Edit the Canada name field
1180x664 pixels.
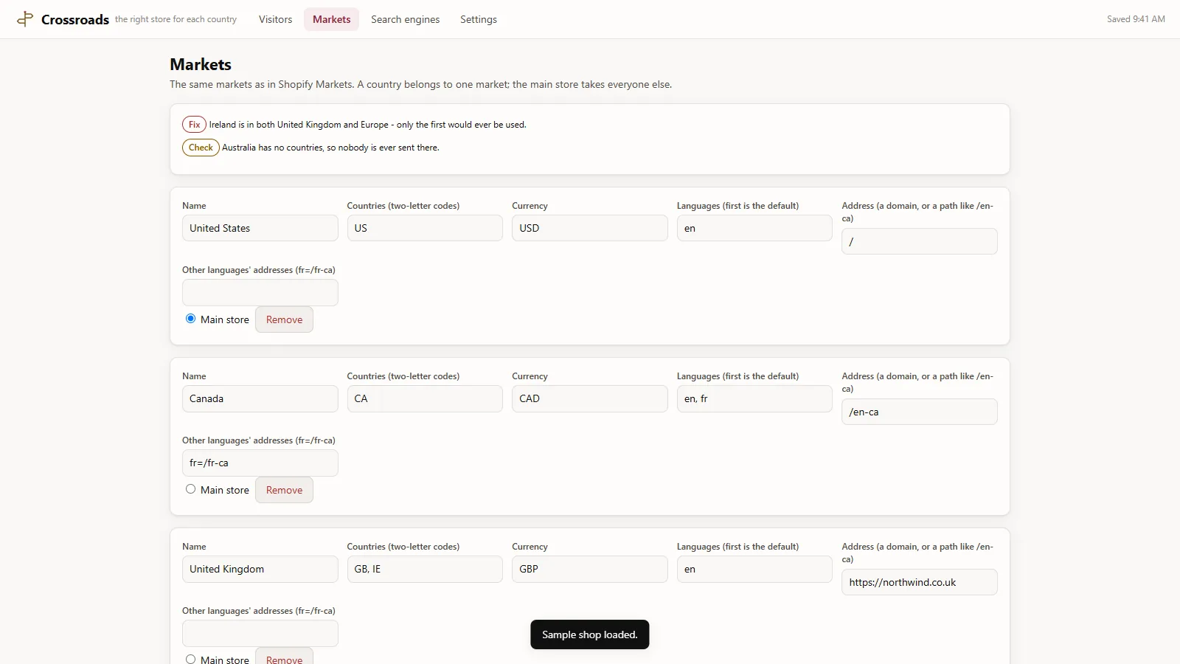(x=260, y=398)
